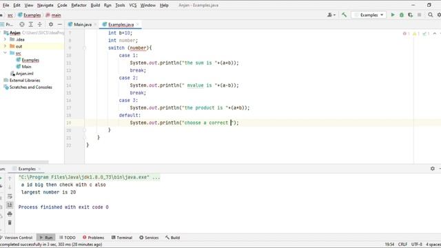Click the 19:54 caret position indicator
The width and height of the screenshot is (441, 248).
pos(389,245)
